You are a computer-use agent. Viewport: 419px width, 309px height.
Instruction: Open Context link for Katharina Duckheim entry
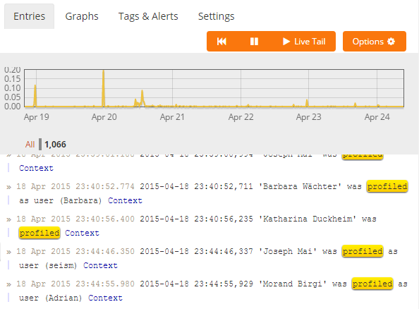click(82, 233)
